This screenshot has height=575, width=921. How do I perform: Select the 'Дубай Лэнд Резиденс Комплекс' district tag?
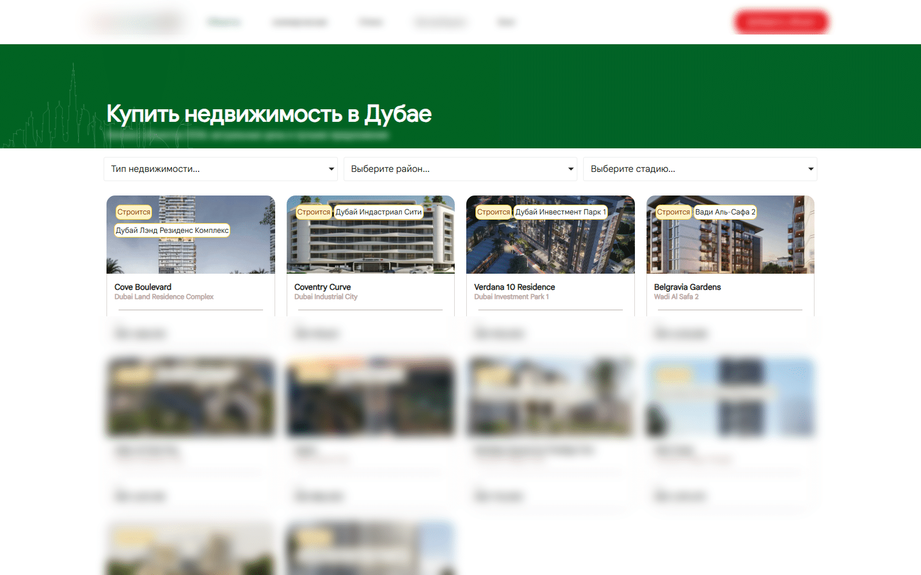pos(173,231)
